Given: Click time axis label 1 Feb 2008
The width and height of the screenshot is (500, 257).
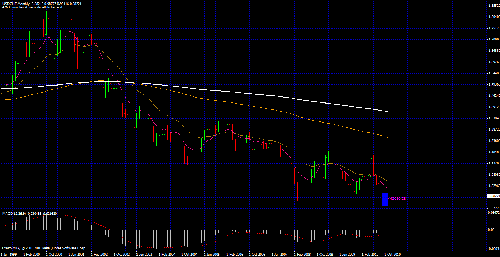Looking at the screenshot, I should 302,254.
